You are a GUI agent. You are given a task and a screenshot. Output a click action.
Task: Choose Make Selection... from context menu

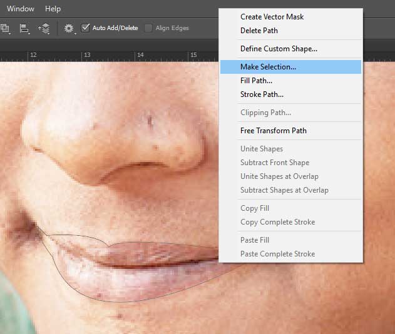(x=290, y=67)
